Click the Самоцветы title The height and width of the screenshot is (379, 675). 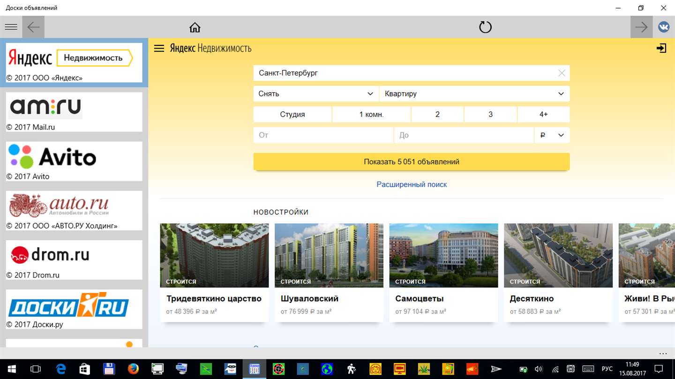(x=419, y=299)
